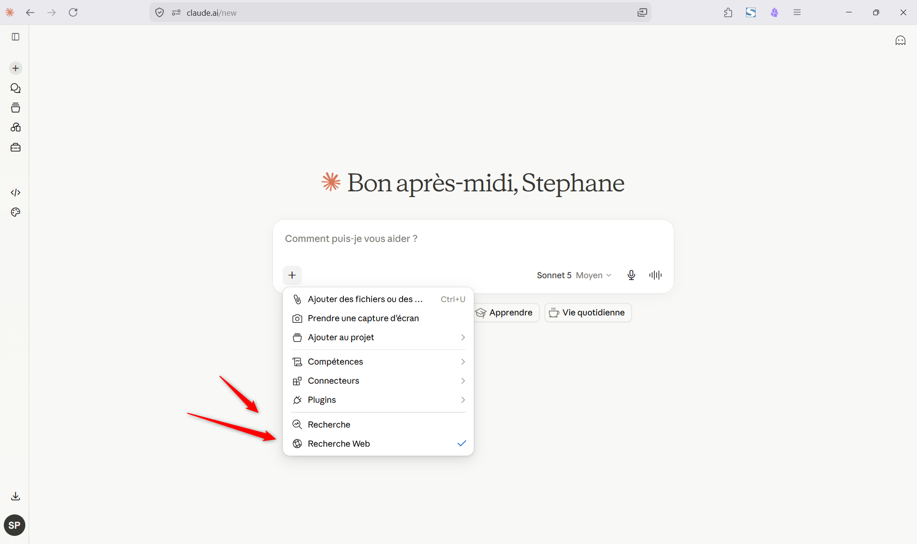Viewport: 917px width, 544px height.
Task: Open the projects icon in sidebar
Action: click(15, 108)
